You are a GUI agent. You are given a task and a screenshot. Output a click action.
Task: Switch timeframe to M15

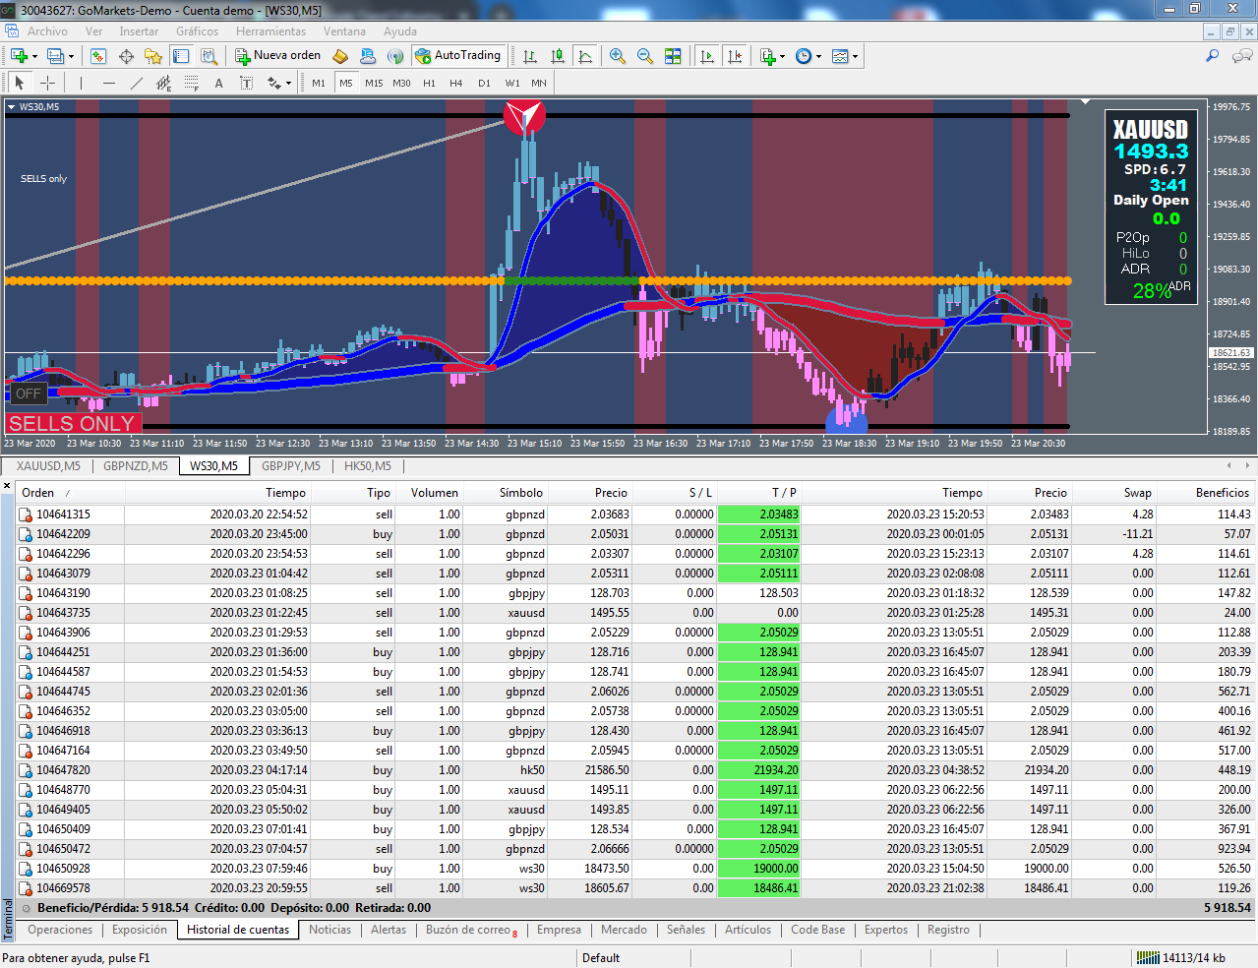click(374, 83)
